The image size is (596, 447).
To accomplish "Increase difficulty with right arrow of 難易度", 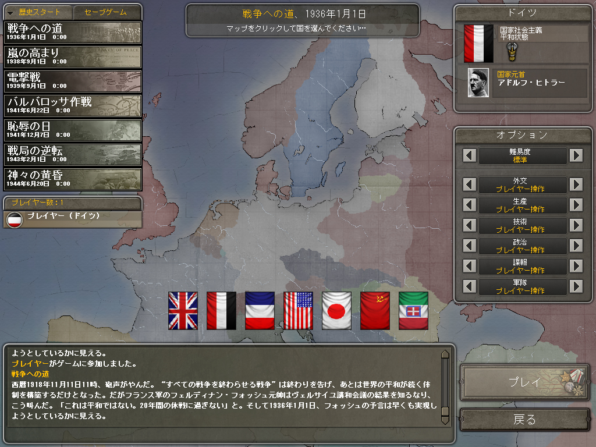I will coord(576,155).
